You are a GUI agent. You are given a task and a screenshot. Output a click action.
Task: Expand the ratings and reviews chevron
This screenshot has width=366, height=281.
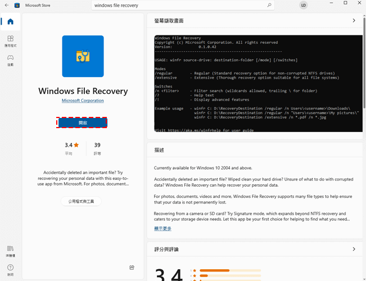[354, 250]
